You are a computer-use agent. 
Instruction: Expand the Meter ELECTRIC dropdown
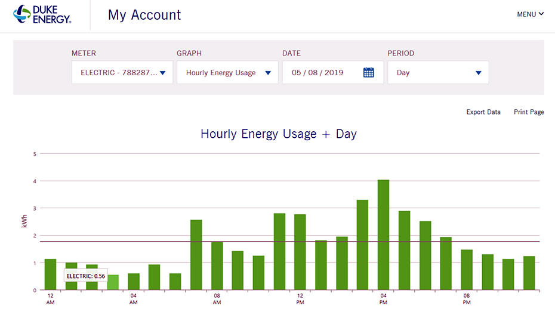(122, 72)
